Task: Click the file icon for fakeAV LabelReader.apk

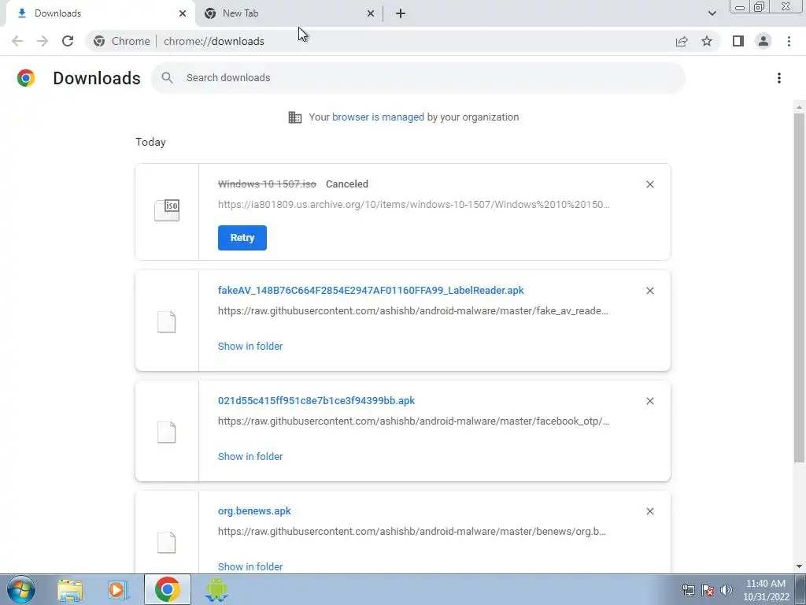Action: [x=167, y=322]
